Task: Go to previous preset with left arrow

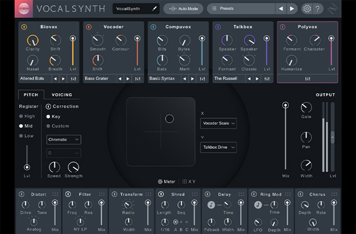Action: point(281,9)
